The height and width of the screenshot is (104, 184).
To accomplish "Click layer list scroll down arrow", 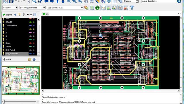I will click(x=39, y=54).
